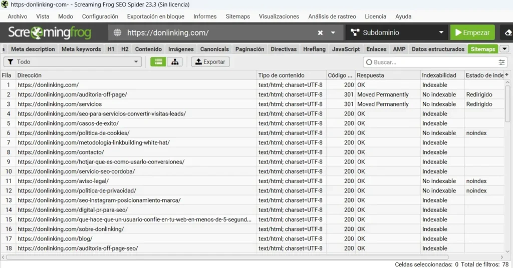This screenshot has height=268, width=513.
Task: Open the Sitemaps menu in menu bar
Action: click(x=237, y=16)
